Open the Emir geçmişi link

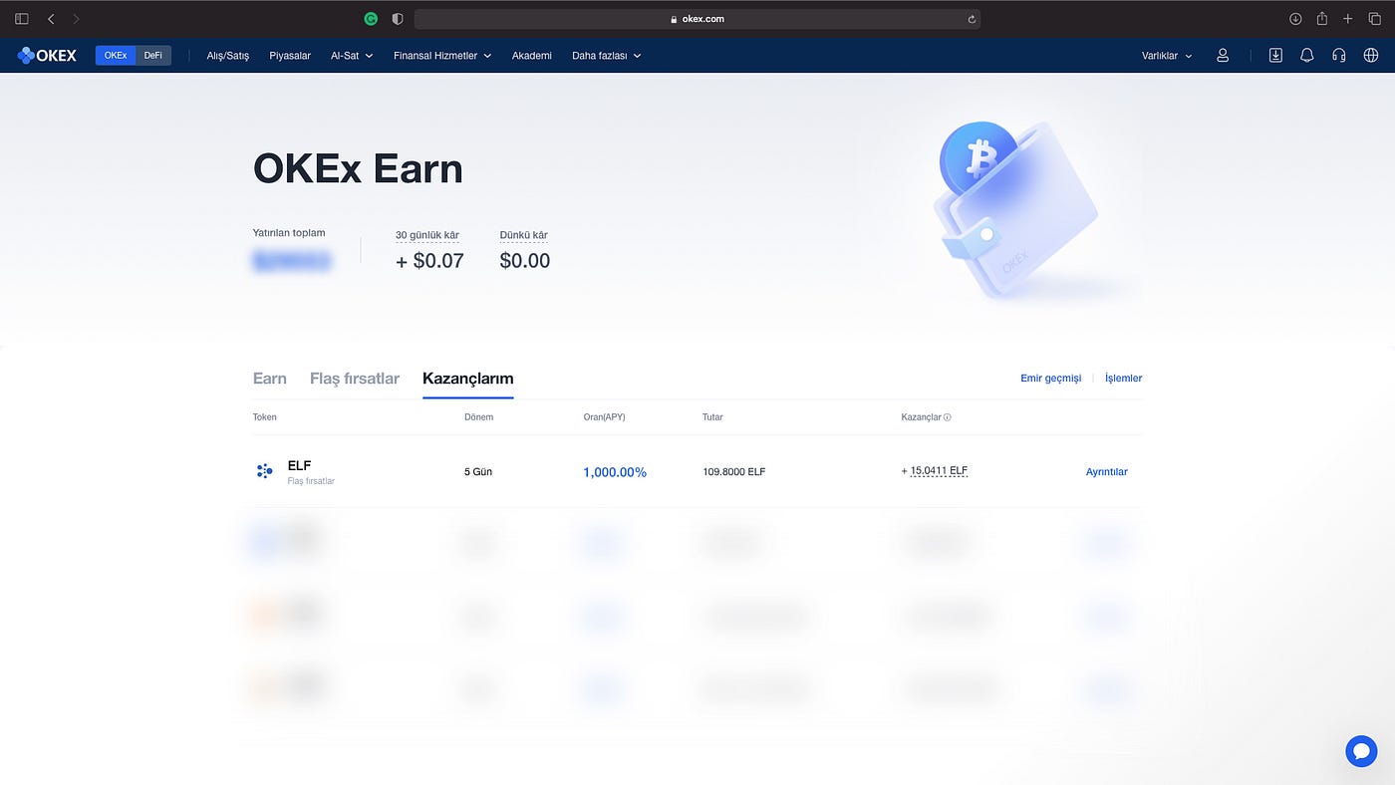click(x=1051, y=379)
